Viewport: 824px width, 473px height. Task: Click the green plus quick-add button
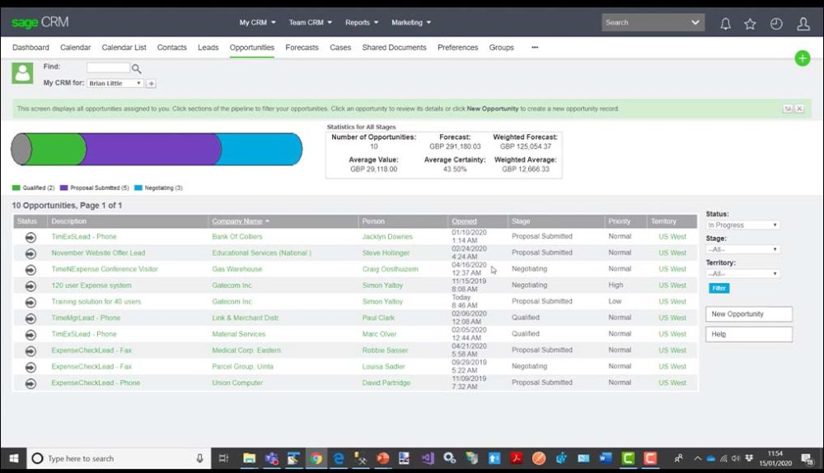pyautogui.click(x=802, y=58)
